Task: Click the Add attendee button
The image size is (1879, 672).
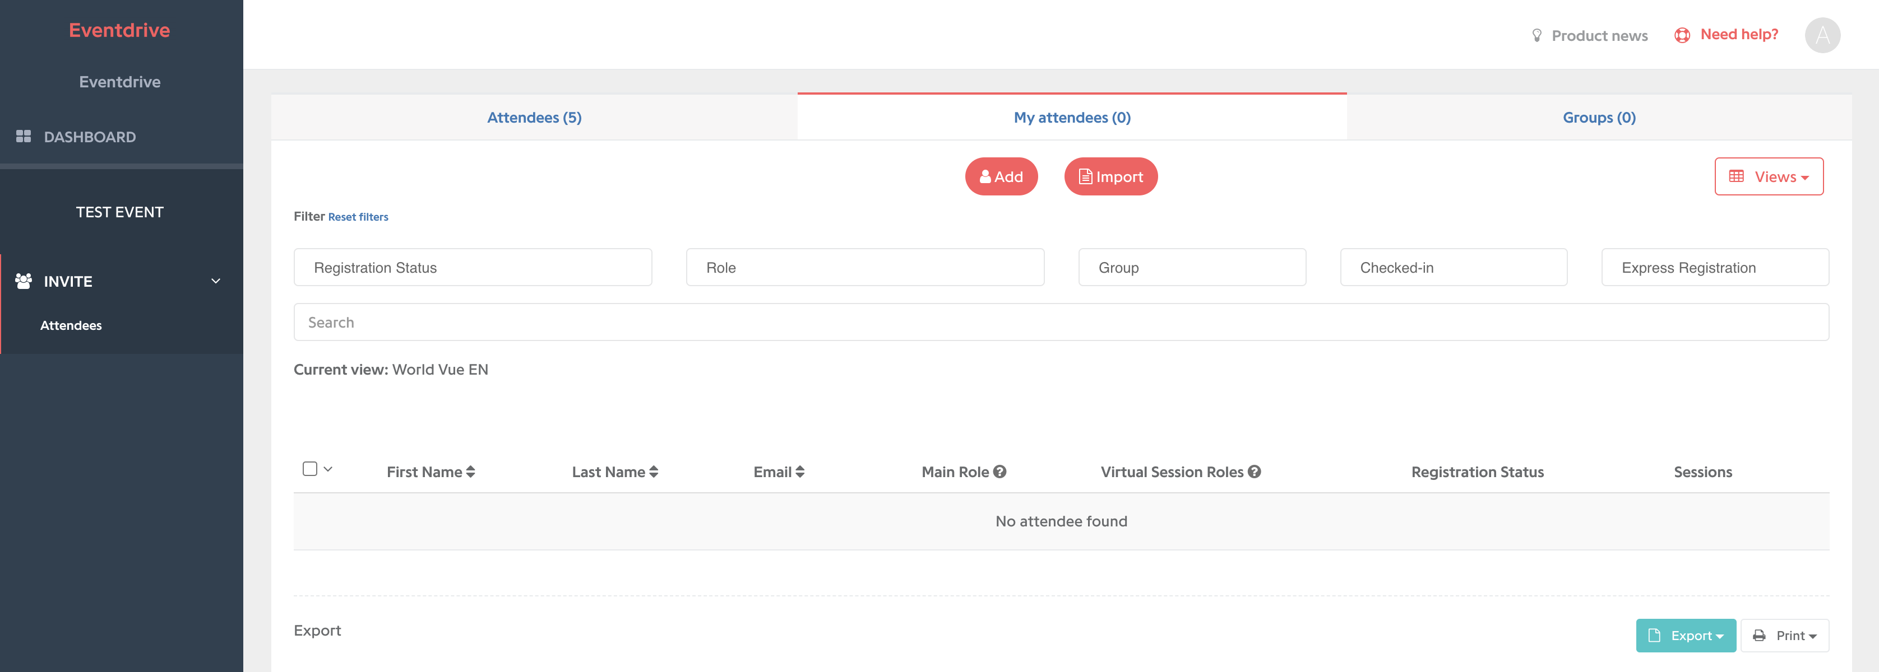Action: coord(1002,176)
